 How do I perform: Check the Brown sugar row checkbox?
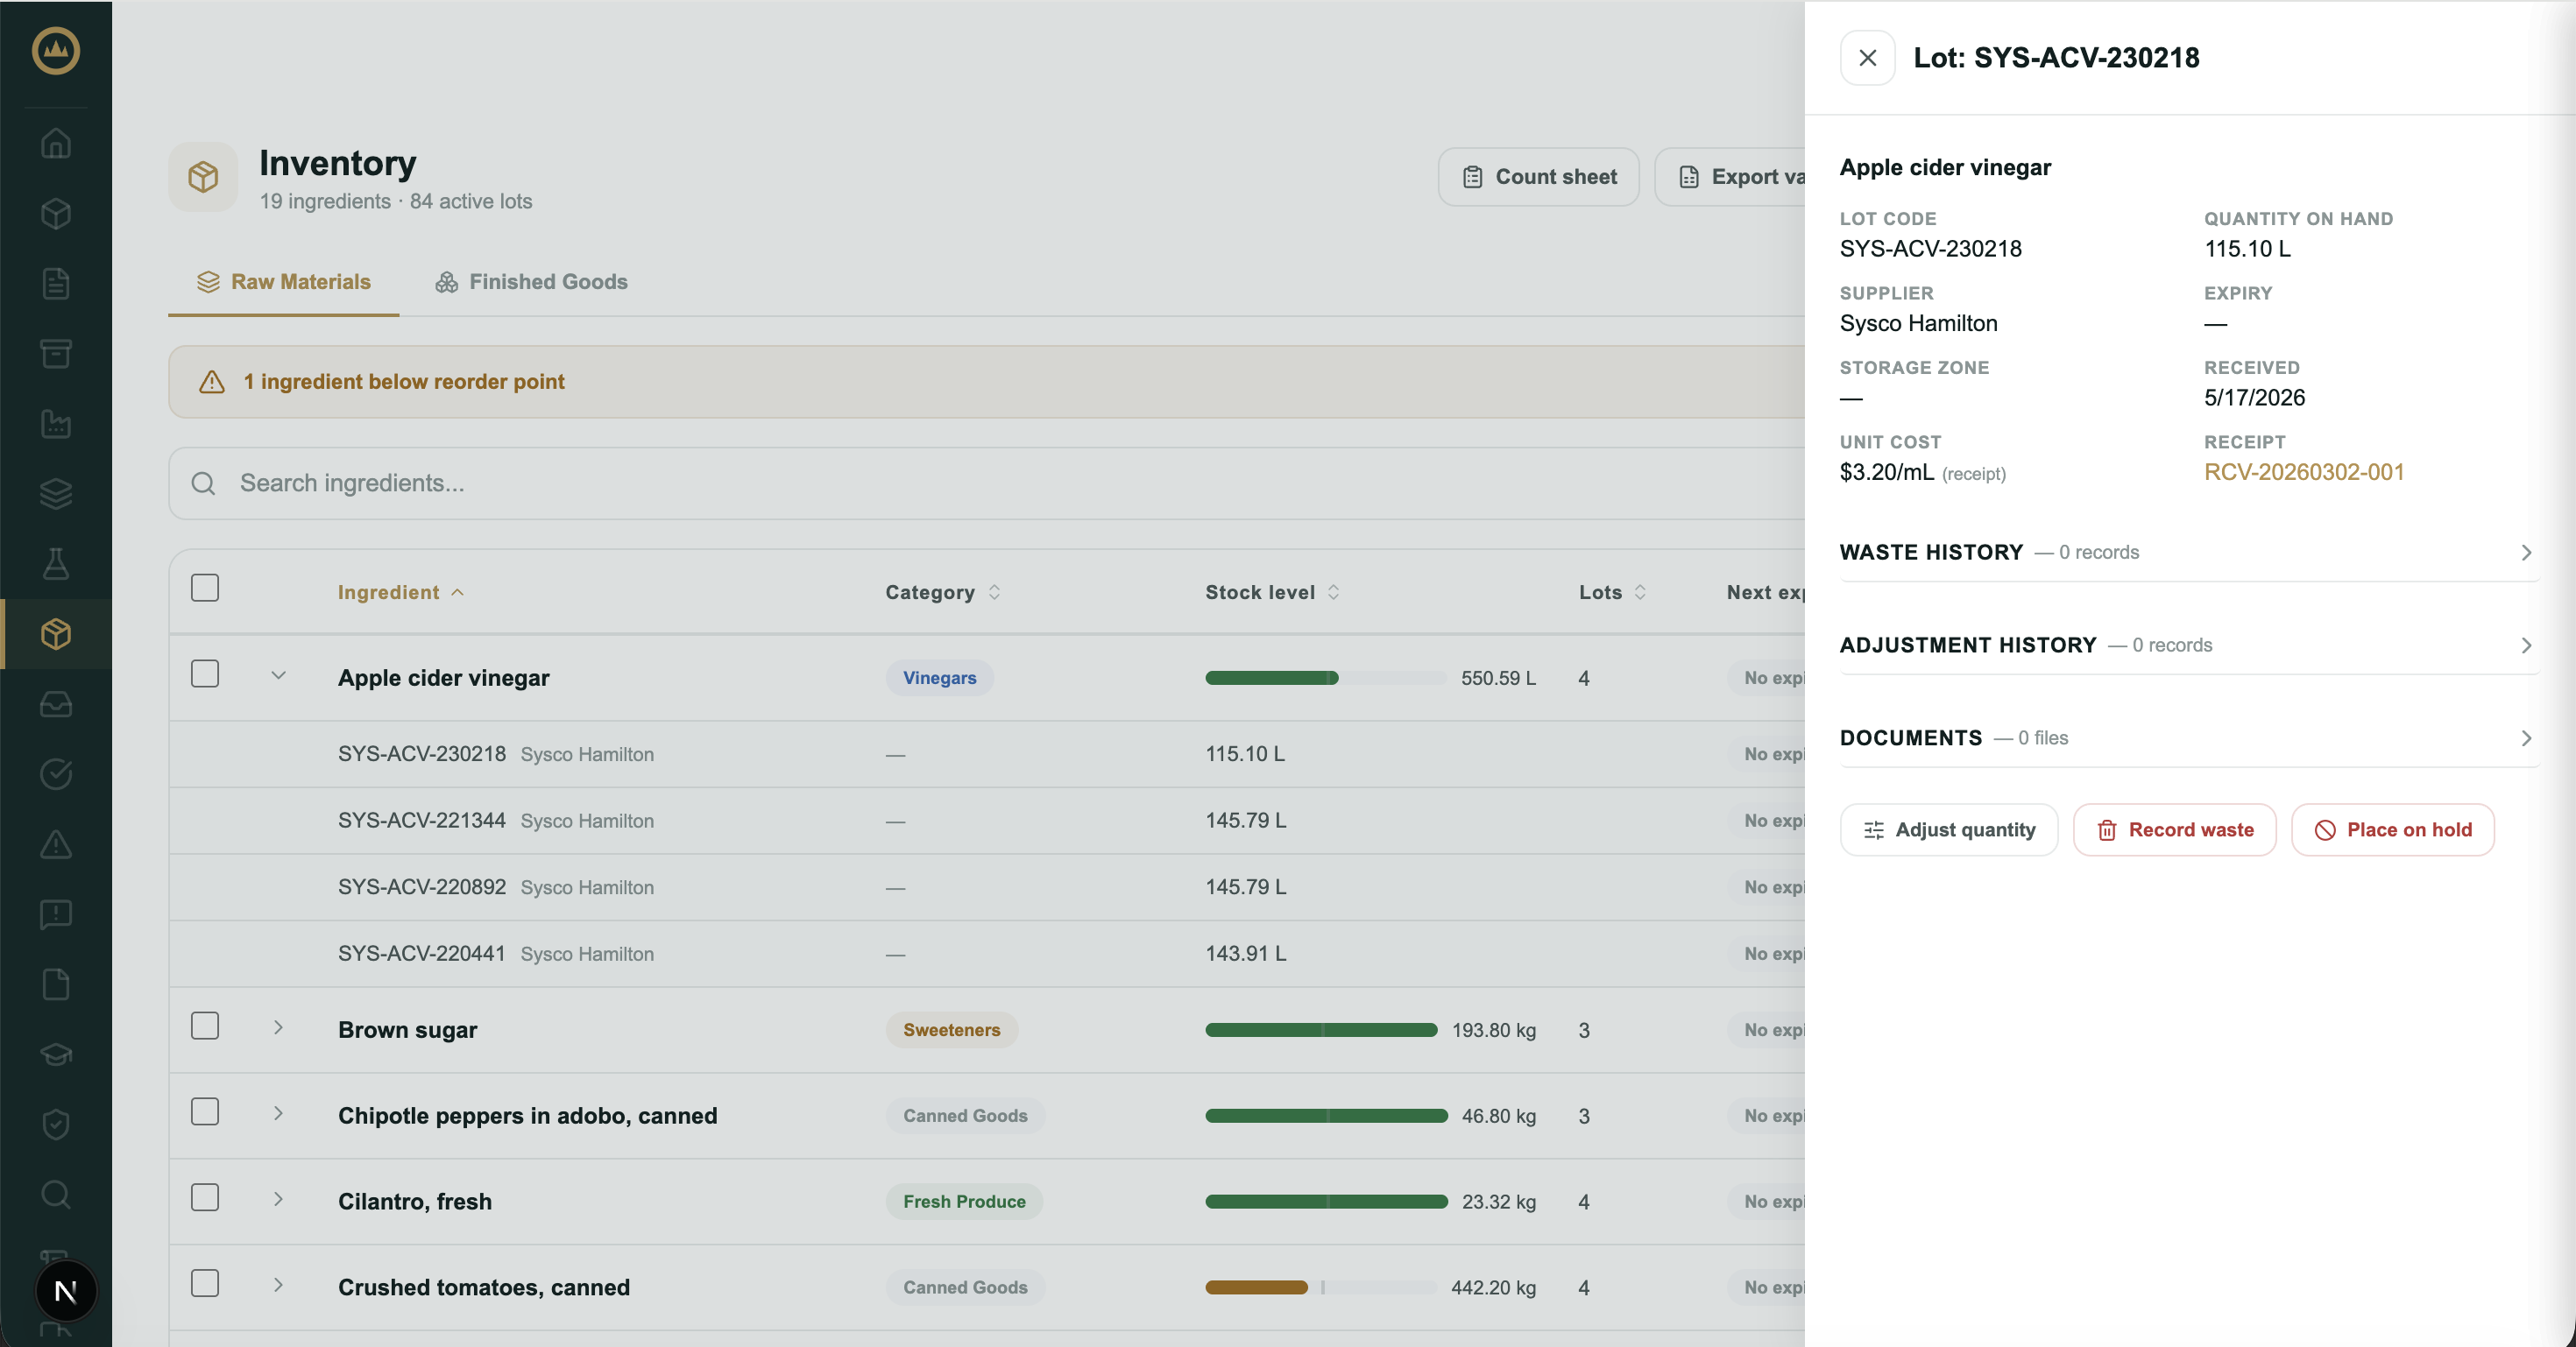(x=205, y=1026)
